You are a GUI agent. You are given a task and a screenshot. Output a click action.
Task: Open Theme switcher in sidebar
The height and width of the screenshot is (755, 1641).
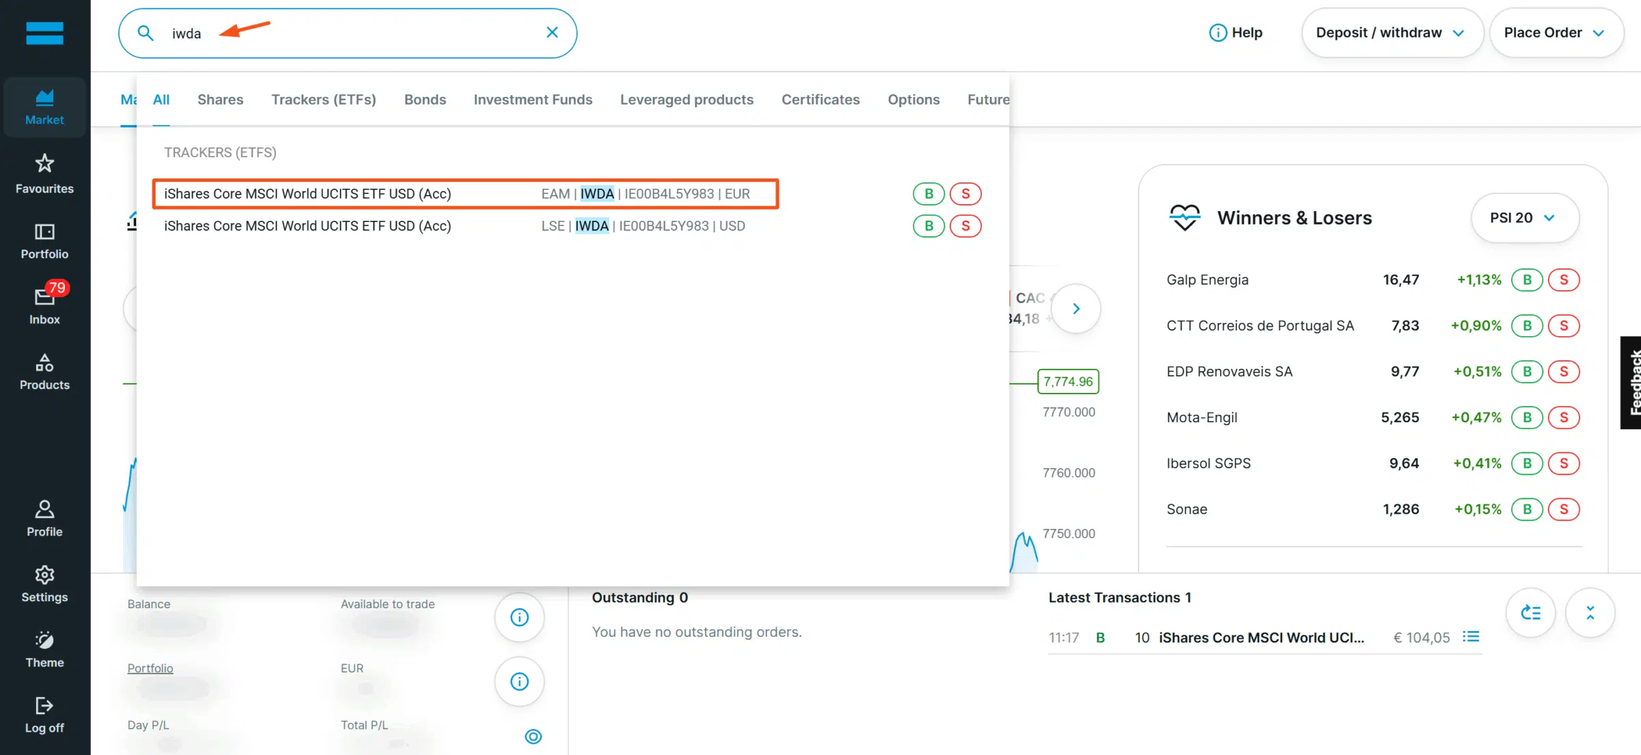[44, 649]
